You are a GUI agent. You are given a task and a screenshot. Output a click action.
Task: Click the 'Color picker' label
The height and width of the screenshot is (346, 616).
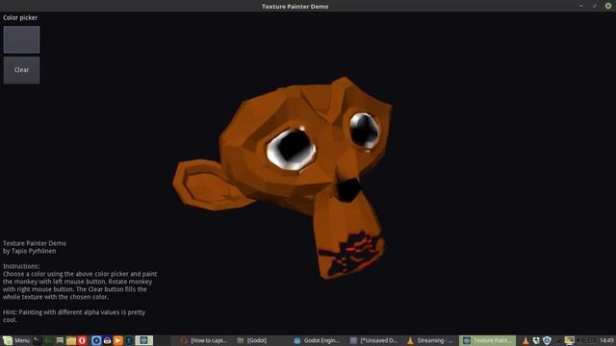tap(20, 17)
